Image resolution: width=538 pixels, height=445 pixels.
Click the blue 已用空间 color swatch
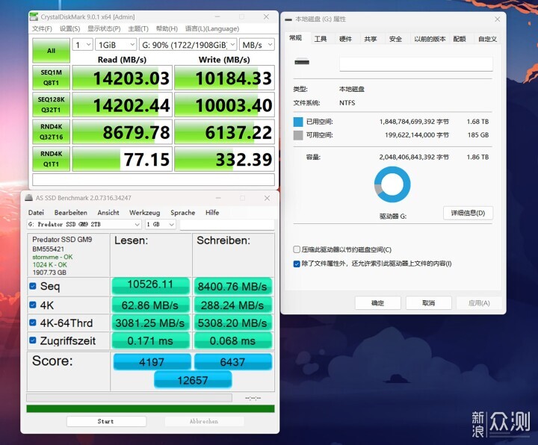pos(298,122)
